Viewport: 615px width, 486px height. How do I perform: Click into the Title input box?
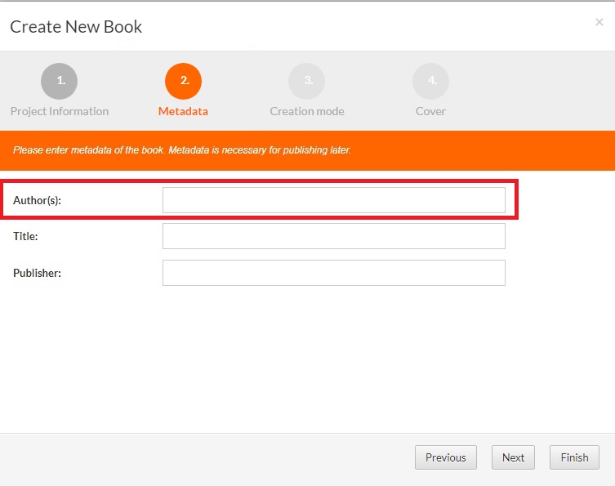pos(333,236)
